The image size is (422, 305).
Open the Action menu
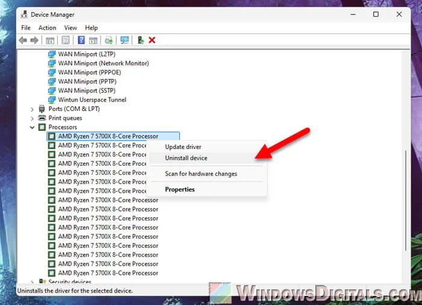pos(47,28)
